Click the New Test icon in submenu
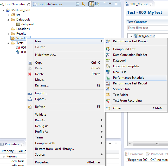 point(108,72)
